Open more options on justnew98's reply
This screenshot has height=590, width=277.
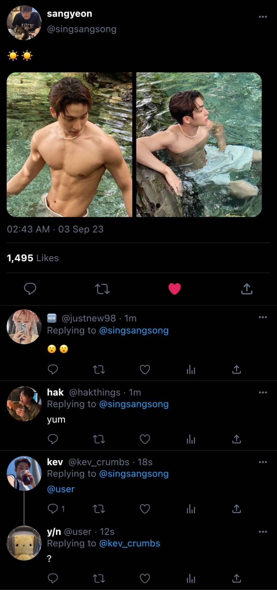263,317
